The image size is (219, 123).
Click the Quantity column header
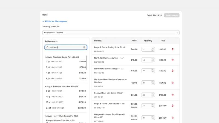click(x=148, y=41)
